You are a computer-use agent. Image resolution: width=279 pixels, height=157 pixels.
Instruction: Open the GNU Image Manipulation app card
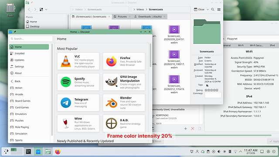[124, 82]
